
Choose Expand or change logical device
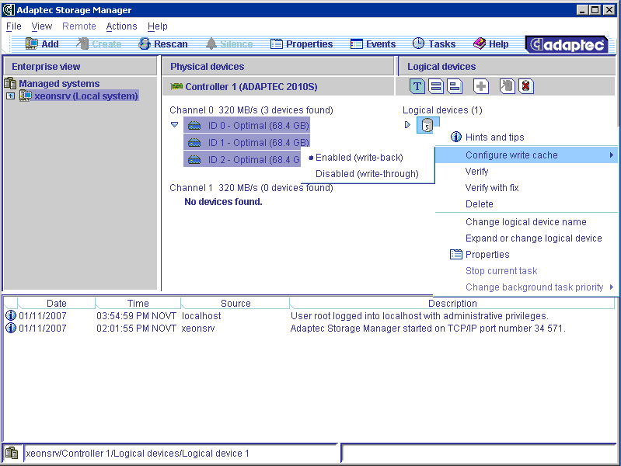pos(526,238)
